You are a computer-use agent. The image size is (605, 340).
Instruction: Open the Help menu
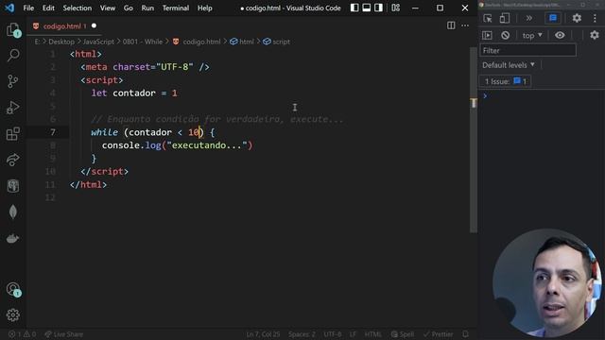(205, 8)
